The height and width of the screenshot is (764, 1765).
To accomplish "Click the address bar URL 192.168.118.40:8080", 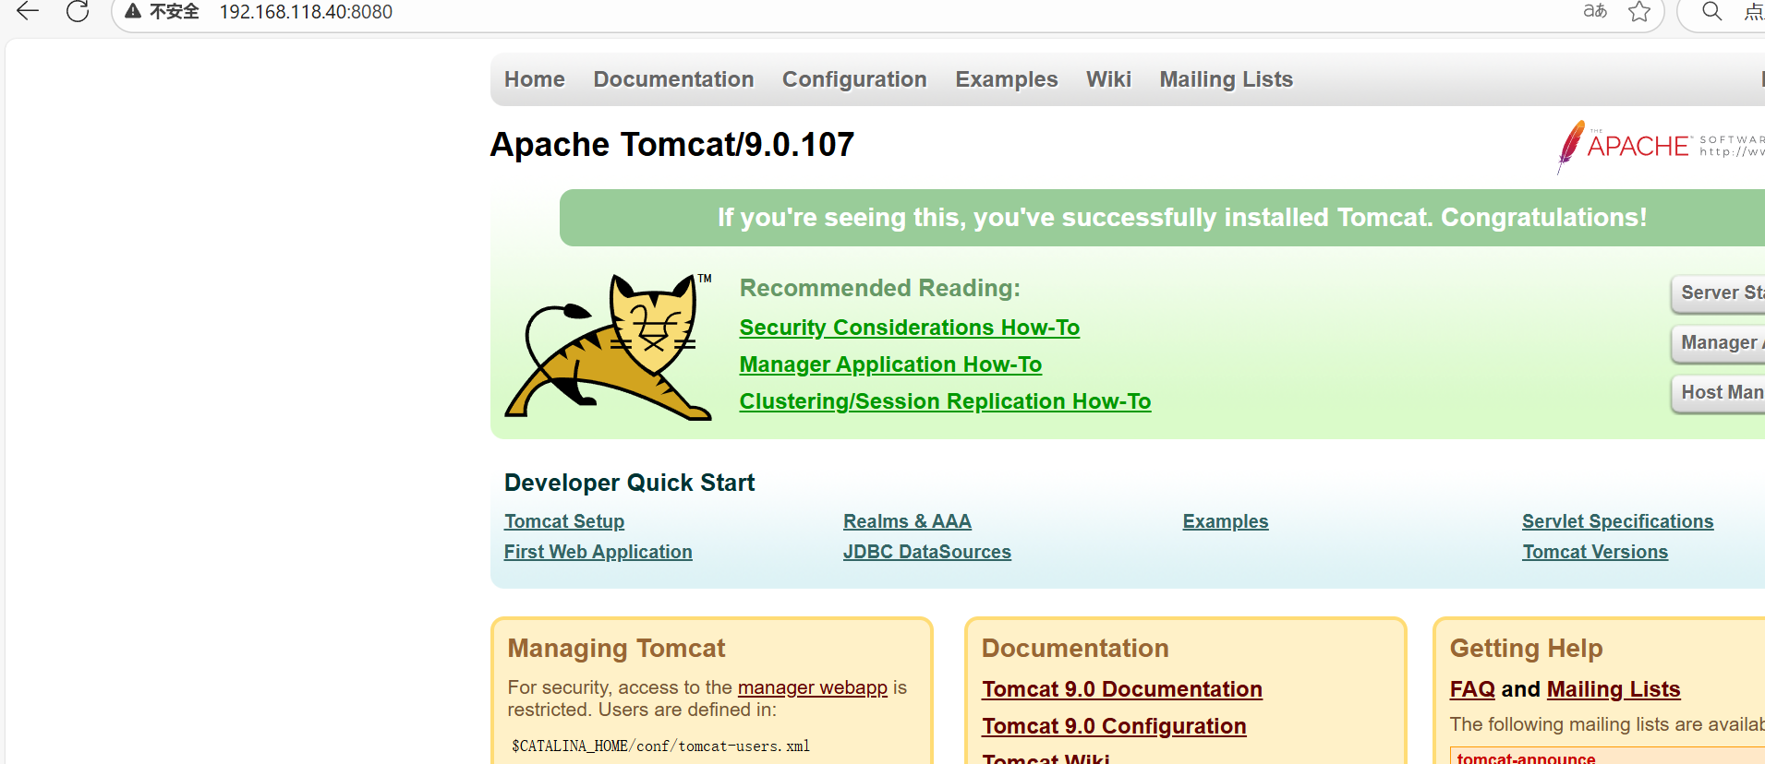I will point(306,12).
